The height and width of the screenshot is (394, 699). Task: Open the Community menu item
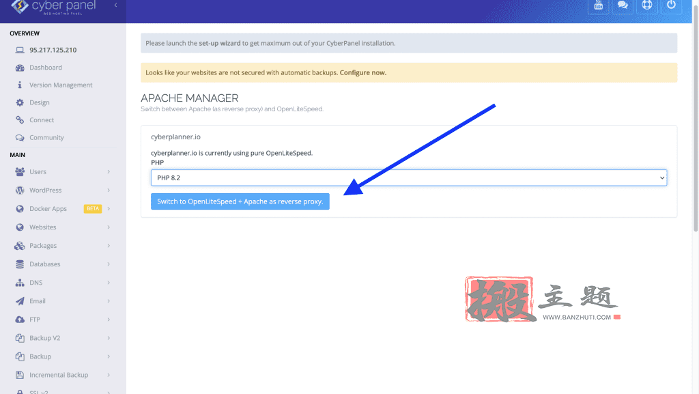(46, 138)
